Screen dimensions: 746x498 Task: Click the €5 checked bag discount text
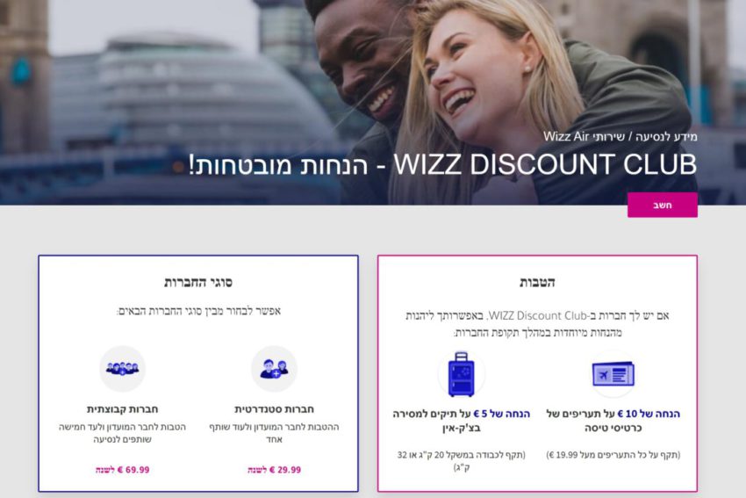(x=461, y=421)
